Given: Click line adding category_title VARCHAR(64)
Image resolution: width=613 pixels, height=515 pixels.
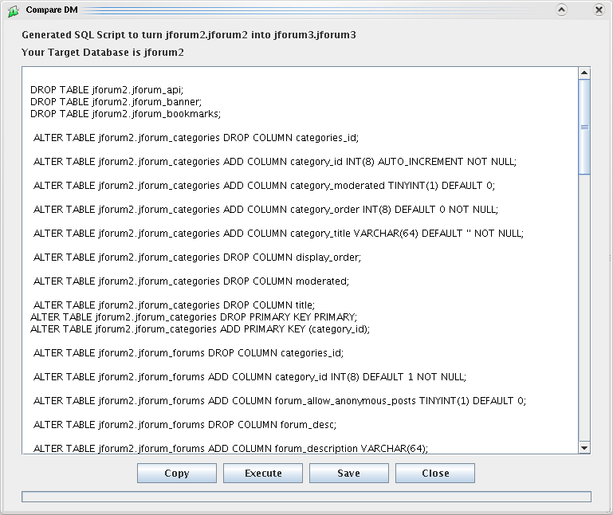Looking at the screenshot, I should (278, 233).
